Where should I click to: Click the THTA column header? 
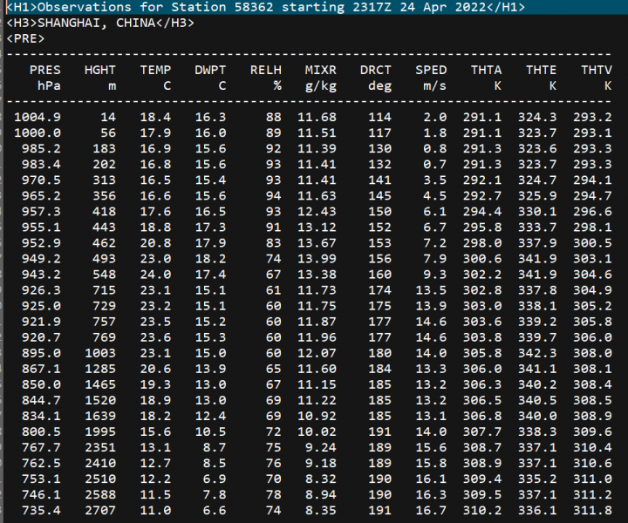click(x=486, y=70)
